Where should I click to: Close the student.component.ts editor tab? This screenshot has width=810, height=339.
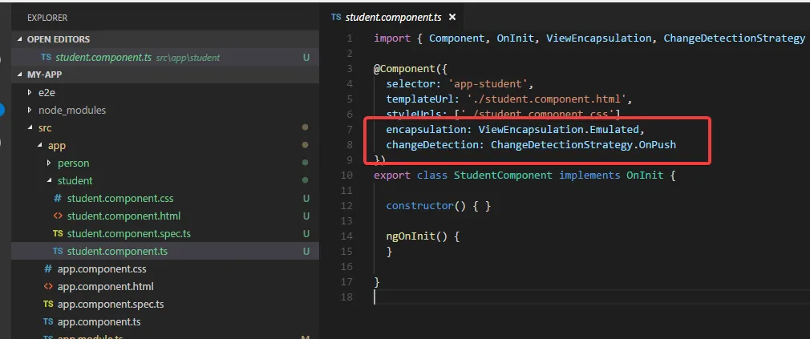(x=452, y=17)
